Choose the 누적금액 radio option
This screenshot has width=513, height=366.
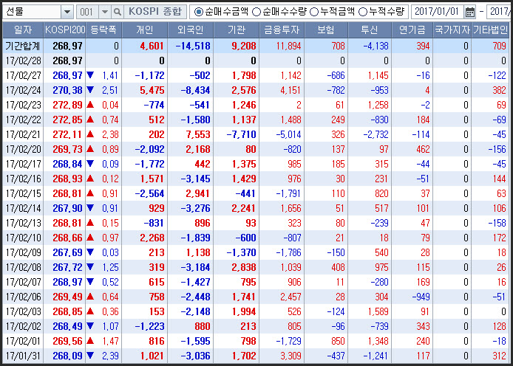(332, 12)
